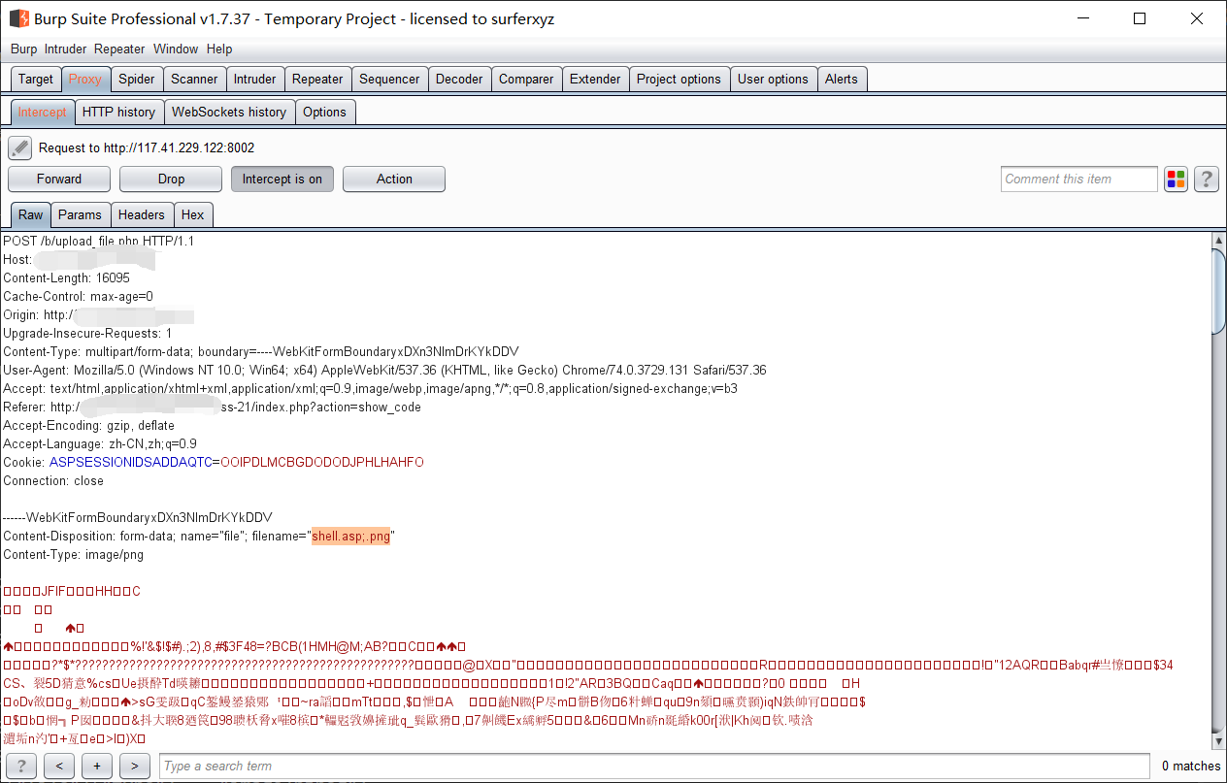Go to previous search match

click(59, 766)
